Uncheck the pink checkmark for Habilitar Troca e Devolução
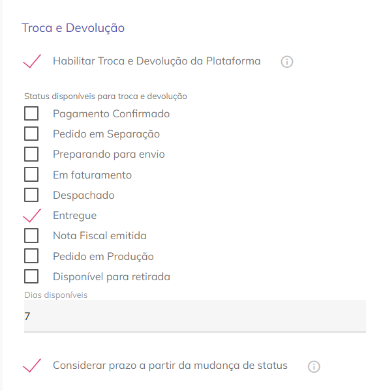The height and width of the screenshot is (391, 366). tap(32, 61)
